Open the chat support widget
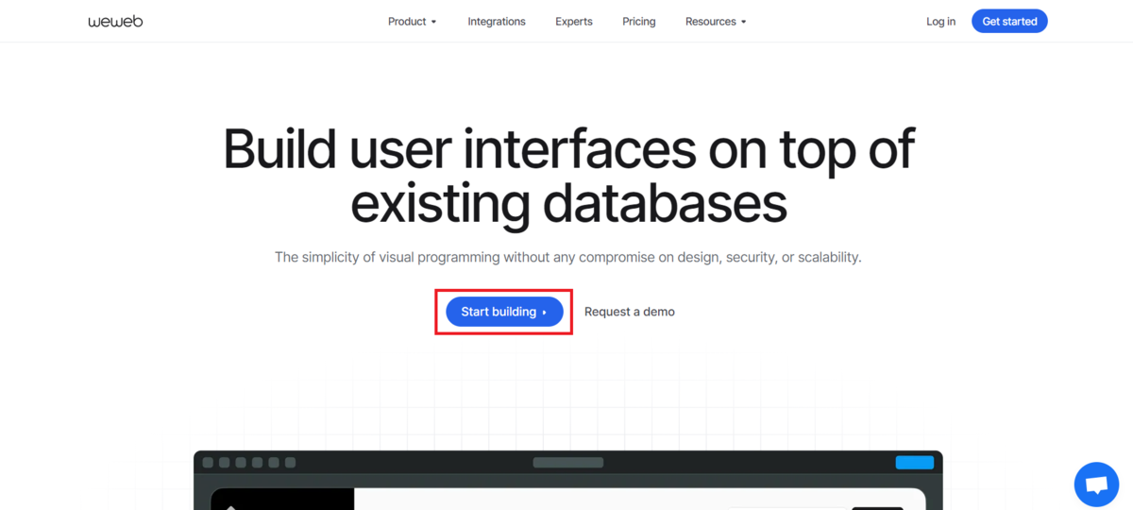Screen dimensions: 1133x510 click(x=1096, y=484)
